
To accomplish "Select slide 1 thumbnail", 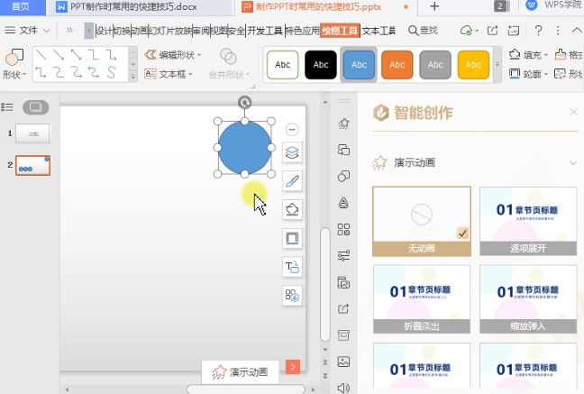I will (x=32, y=133).
